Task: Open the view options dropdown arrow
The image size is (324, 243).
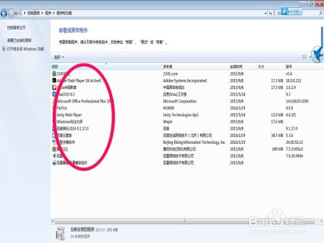Action: point(310,57)
